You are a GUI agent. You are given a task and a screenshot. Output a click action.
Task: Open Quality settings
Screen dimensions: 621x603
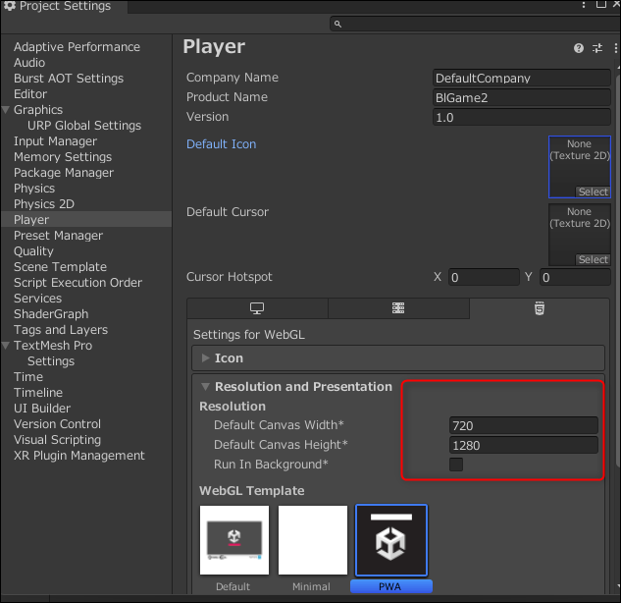pos(33,251)
